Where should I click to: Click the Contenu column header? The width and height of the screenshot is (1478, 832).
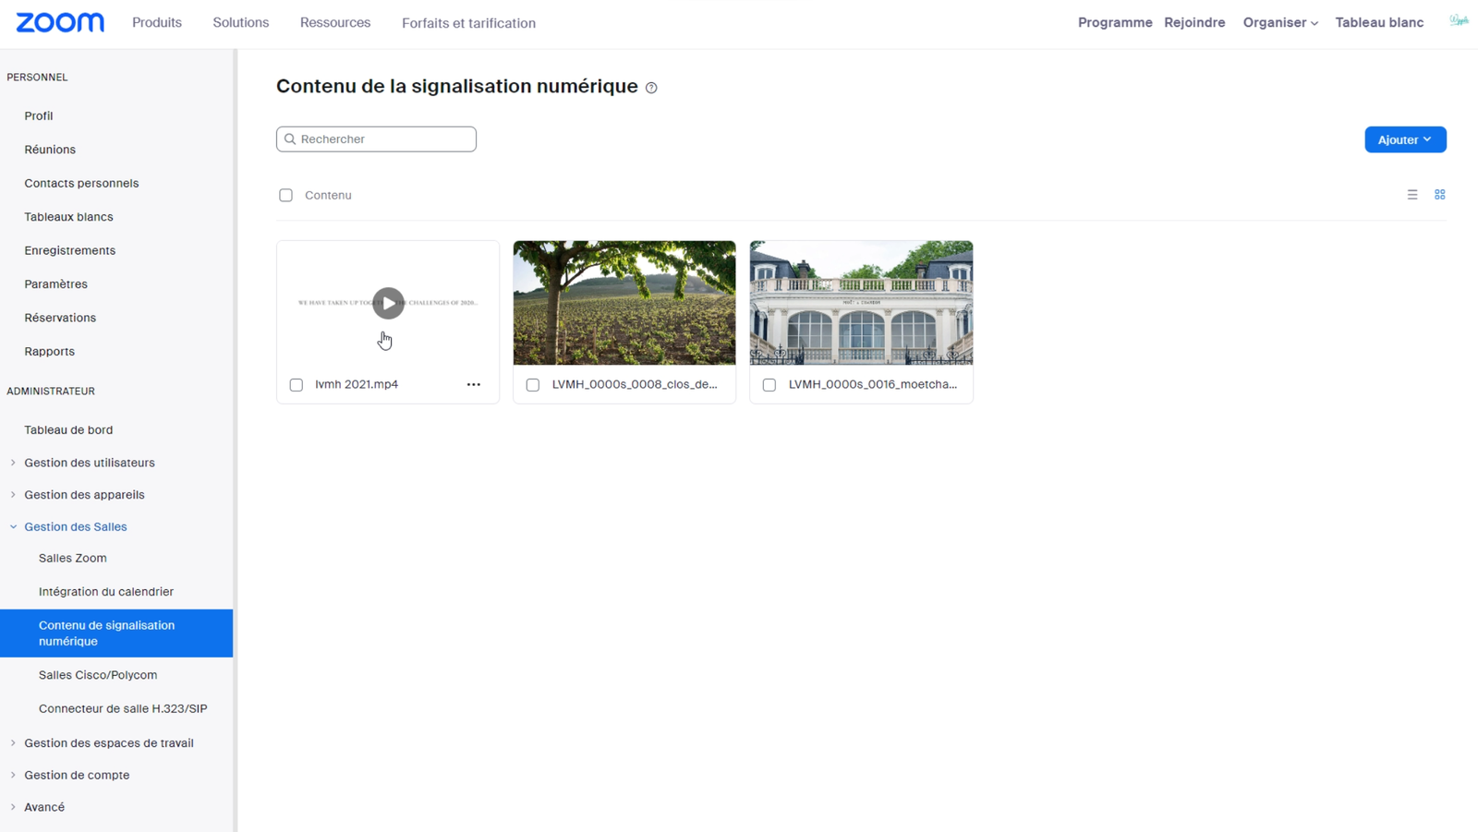[x=328, y=195]
